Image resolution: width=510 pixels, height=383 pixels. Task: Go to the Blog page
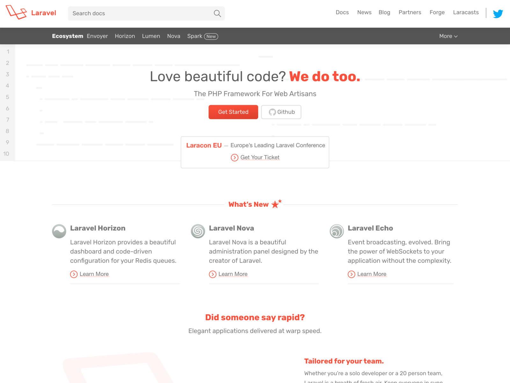click(x=384, y=12)
